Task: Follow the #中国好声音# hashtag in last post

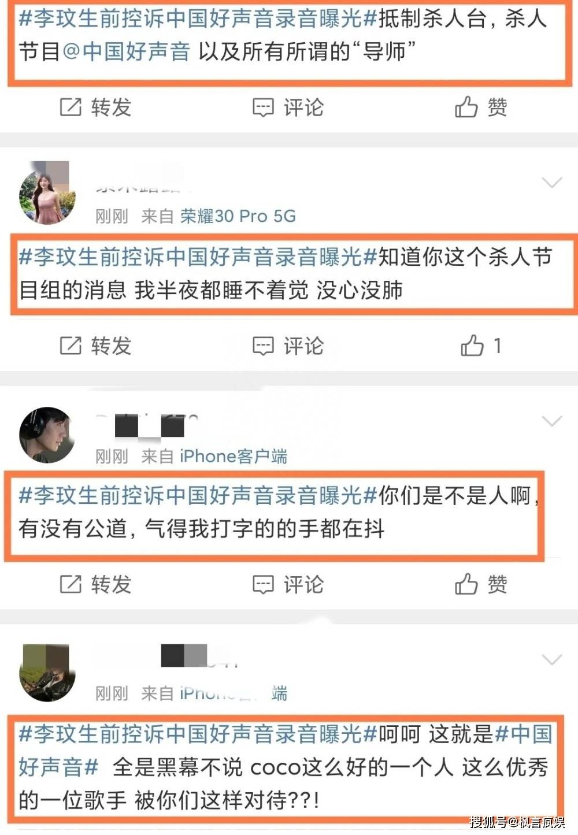Action: 286,751
